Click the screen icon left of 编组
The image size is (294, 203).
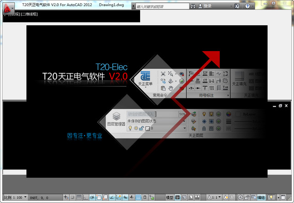point(254,197)
